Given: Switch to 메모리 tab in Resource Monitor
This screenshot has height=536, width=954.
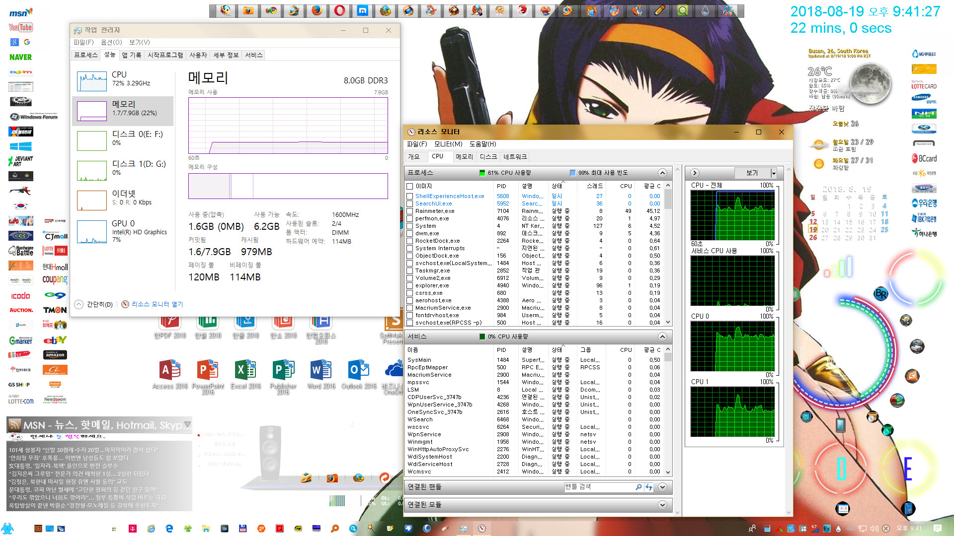Looking at the screenshot, I should point(464,157).
